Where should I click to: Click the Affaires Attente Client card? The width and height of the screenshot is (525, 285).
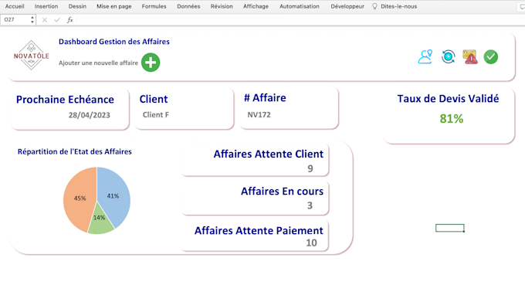click(255, 160)
